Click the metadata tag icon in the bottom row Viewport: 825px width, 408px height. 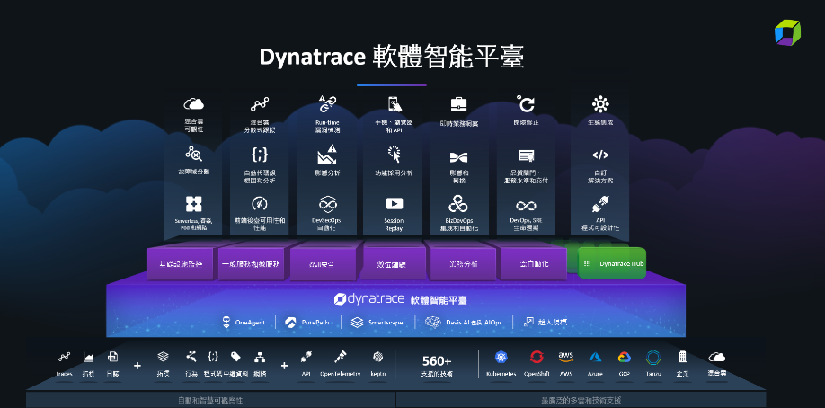[235, 357]
